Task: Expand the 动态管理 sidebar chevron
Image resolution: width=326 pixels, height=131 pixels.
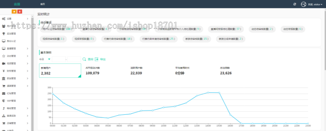Action: point(28,56)
